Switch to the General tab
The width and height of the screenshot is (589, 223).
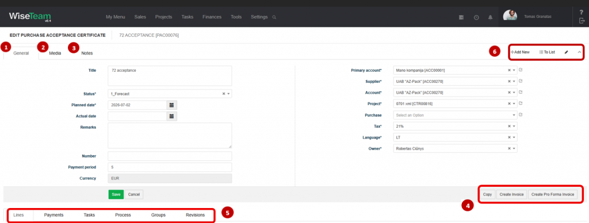coord(21,53)
